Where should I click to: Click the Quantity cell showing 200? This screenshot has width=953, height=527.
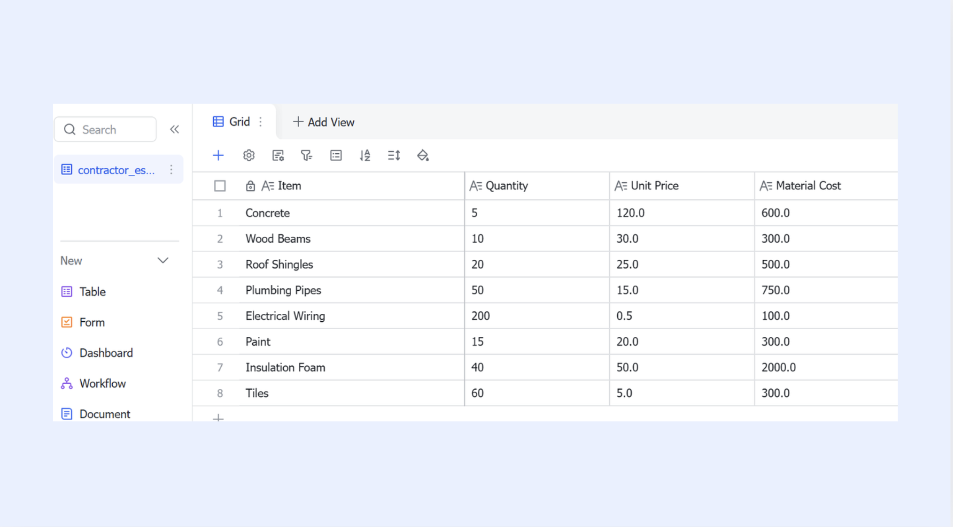click(x=537, y=316)
